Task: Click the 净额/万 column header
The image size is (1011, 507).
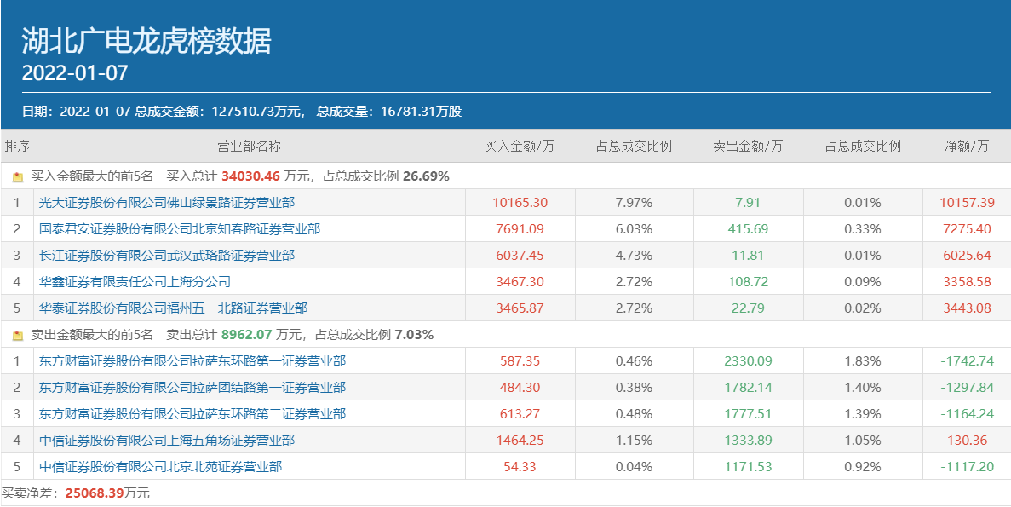Action: click(967, 146)
